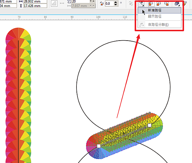Click the X position field ending 871 mm

[8, 2]
